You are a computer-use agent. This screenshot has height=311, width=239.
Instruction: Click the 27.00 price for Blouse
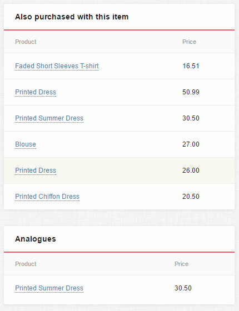pyautogui.click(x=191, y=144)
